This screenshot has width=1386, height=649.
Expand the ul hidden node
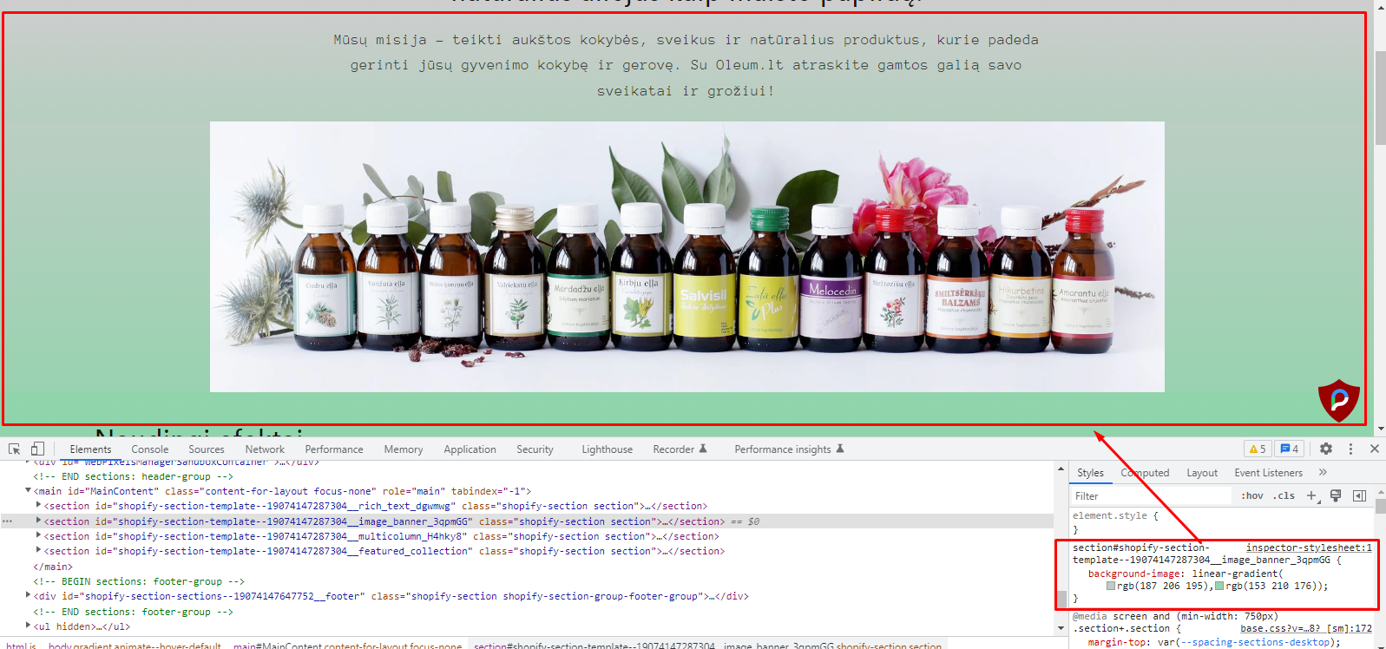point(29,626)
